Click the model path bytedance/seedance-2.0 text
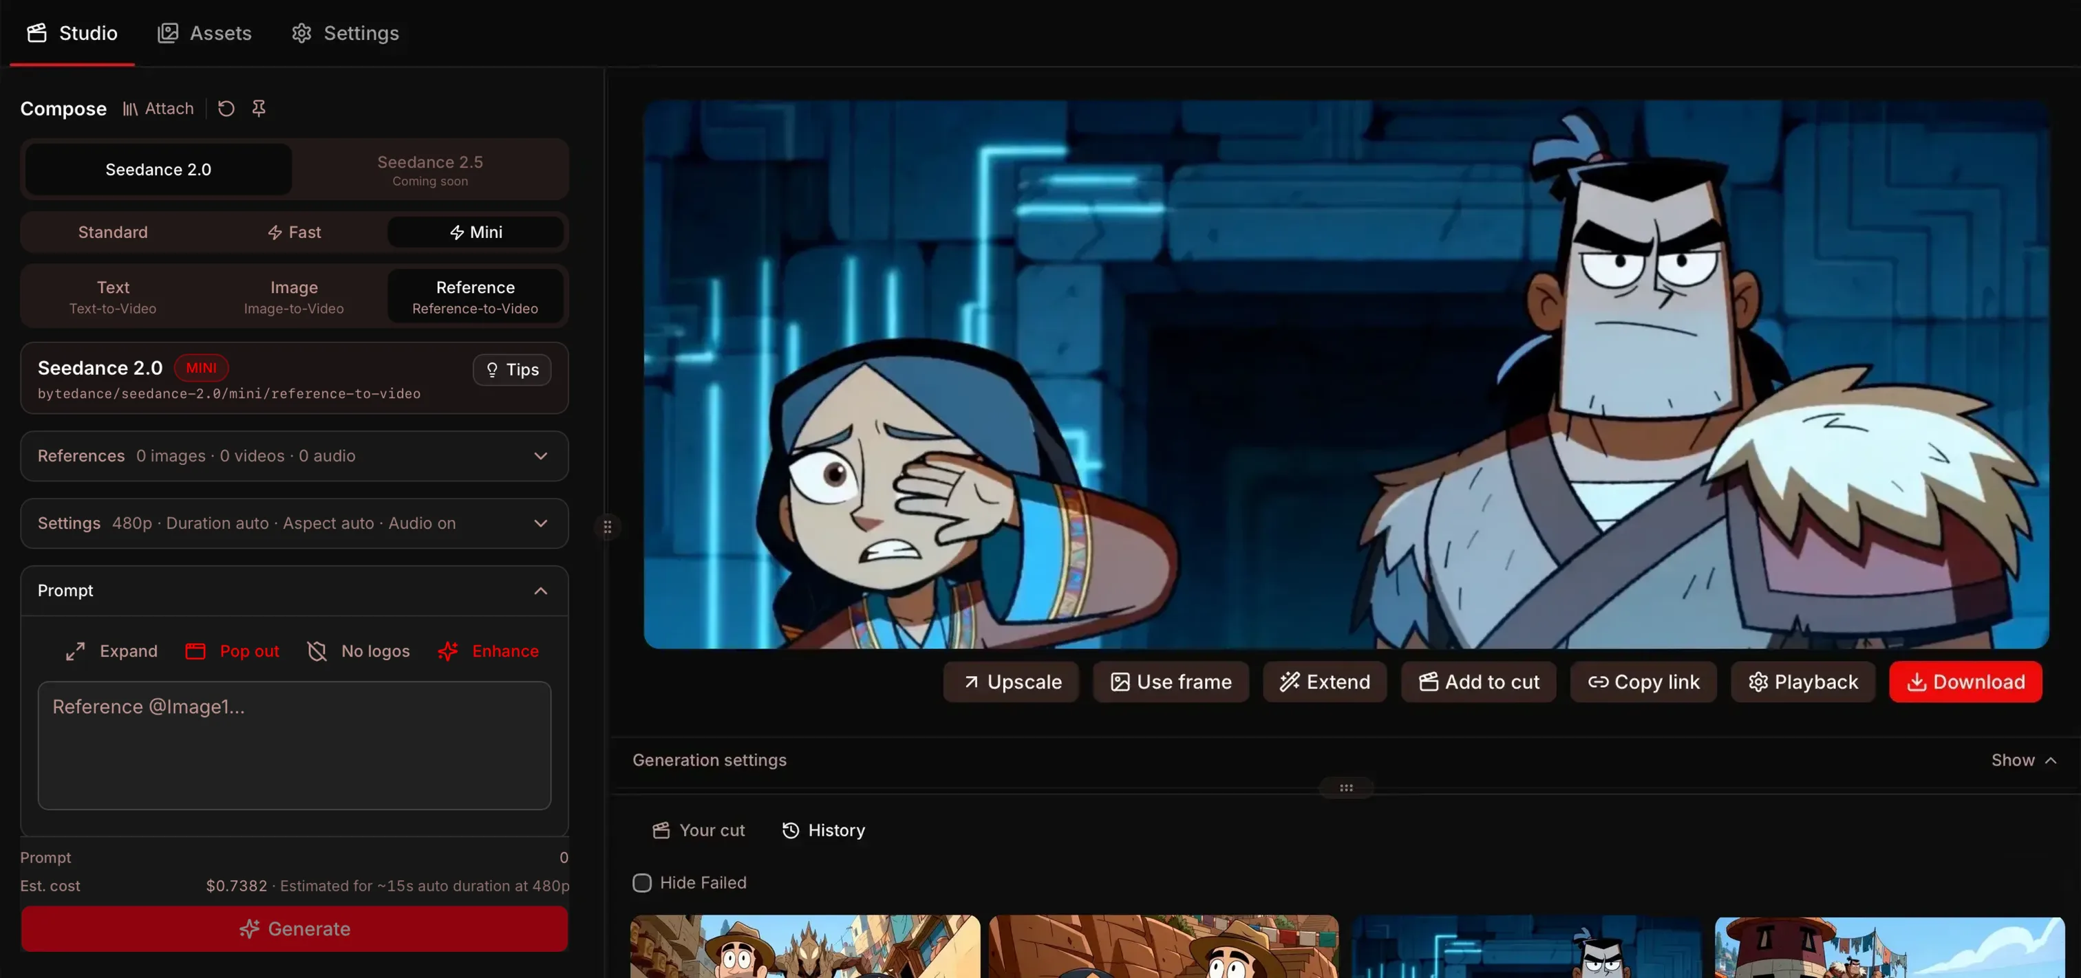Viewport: 2081px width, 978px height. [228, 394]
